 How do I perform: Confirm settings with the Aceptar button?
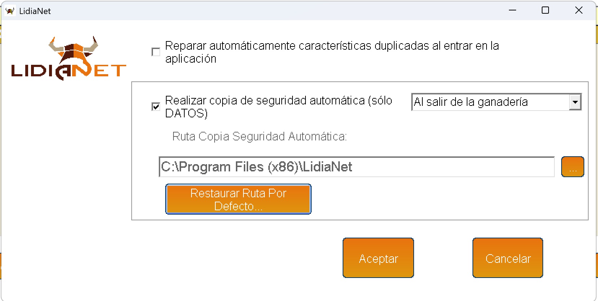[378, 258]
